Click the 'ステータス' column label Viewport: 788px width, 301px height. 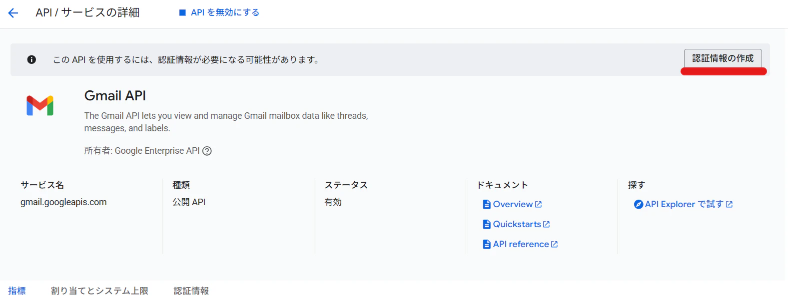point(346,185)
